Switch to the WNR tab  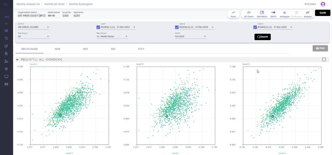tap(58, 49)
